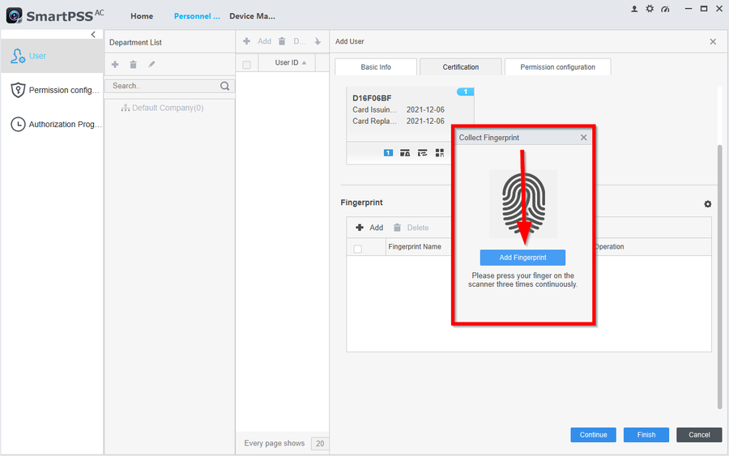Click the speedometer status icon in title bar

665,8
